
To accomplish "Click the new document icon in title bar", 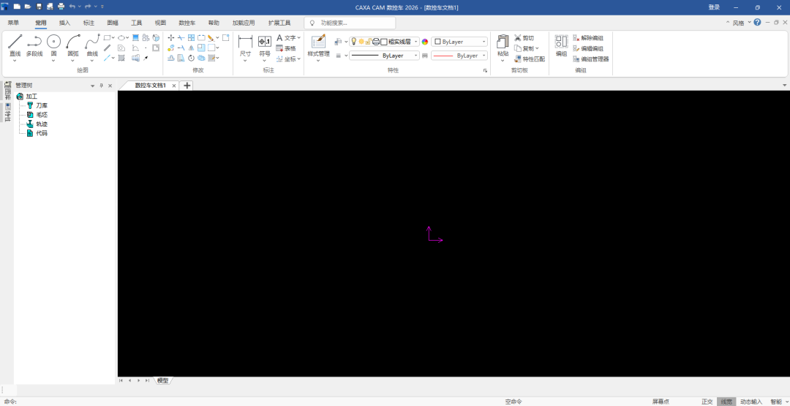I will [17, 7].
